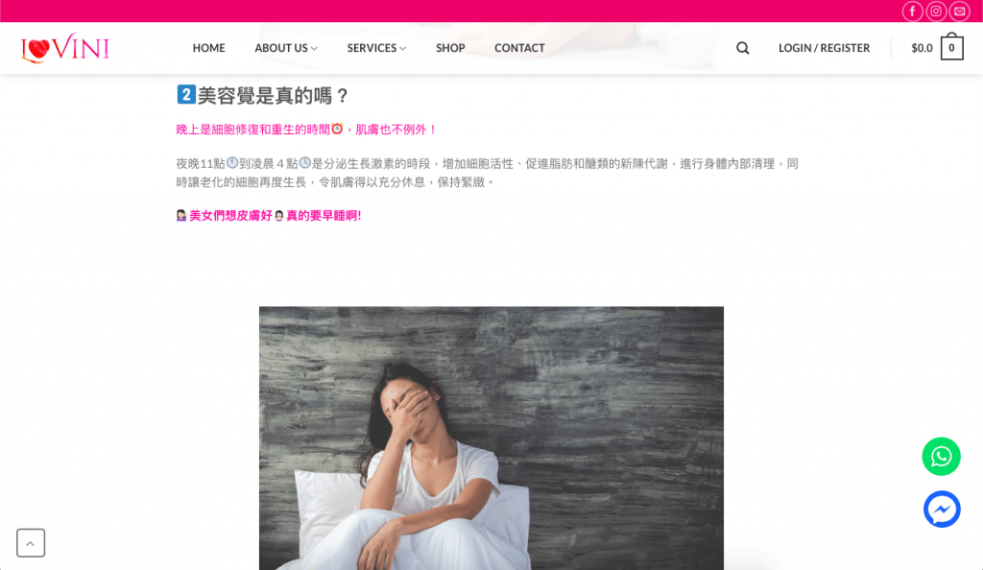Screen dimensions: 983x570
Task: Click the back-to-top arrow button
Action: [31, 543]
